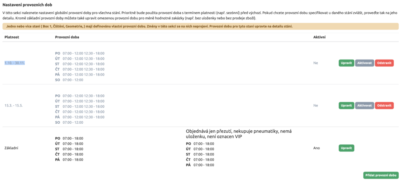Click the orange warning banner about stations
The width and height of the screenshot is (401, 182).
tap(200, 27)
